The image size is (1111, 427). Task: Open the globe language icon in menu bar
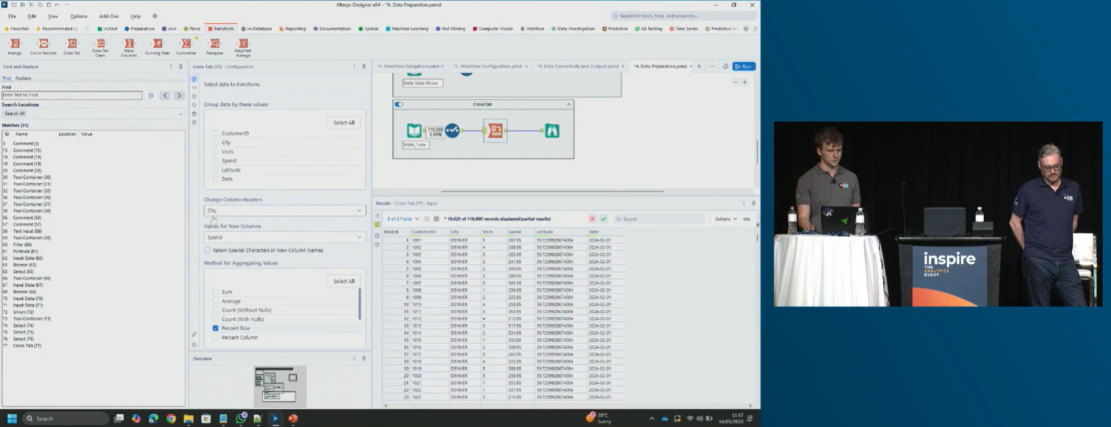tap(155, 16)
